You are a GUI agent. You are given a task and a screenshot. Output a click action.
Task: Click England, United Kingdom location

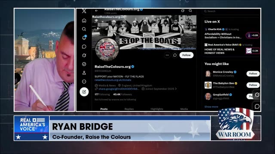click(137, 86)
